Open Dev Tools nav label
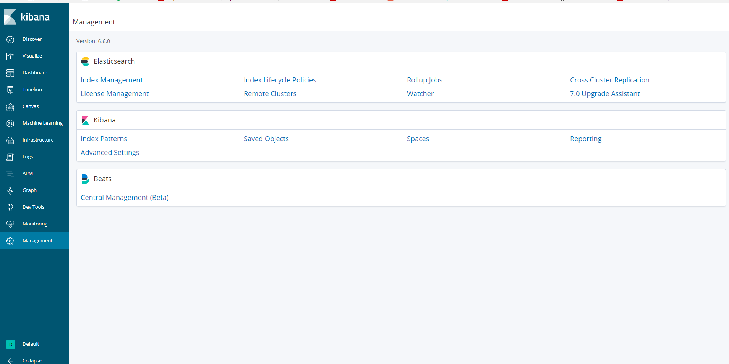 tap(33, 207)
